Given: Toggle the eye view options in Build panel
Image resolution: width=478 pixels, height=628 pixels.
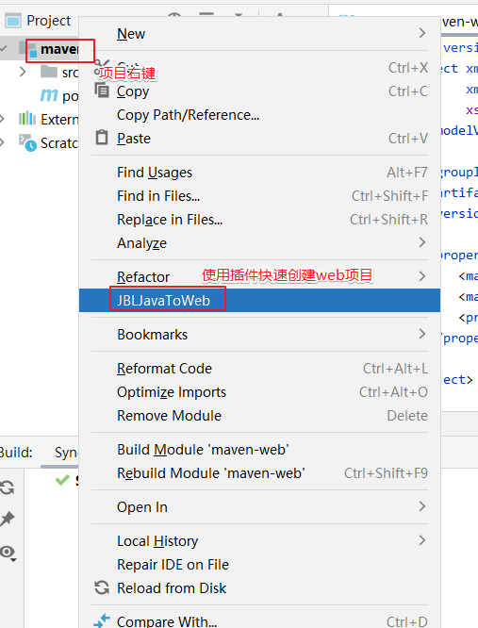Looking at the screenshot, I should tap(8, 554).
